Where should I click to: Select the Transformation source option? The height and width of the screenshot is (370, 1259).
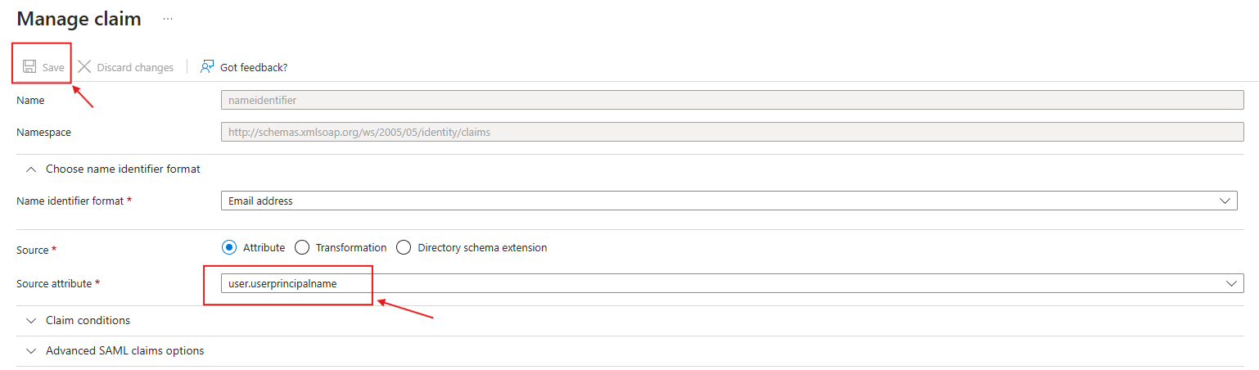301,247
